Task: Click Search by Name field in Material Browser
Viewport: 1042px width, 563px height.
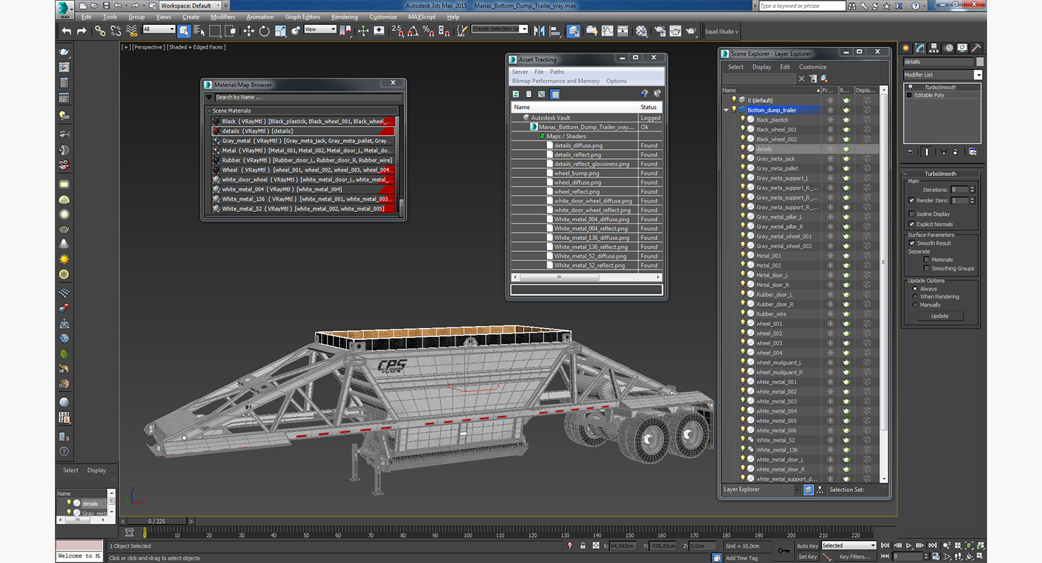Action: pyautogui.click(x=308, y=97)
